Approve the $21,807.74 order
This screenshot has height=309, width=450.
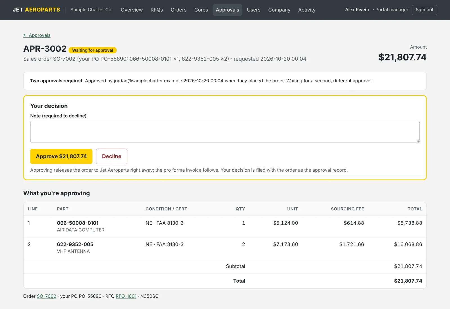point(61,156)
